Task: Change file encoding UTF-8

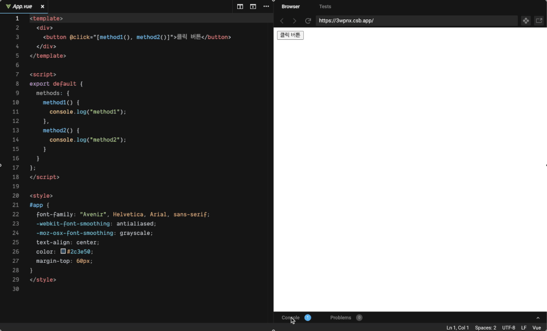Action: point(509,328)
